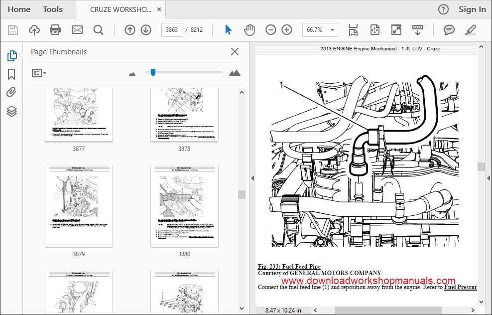
Task: Select page 3880 thumbnail
Action: 184,206
